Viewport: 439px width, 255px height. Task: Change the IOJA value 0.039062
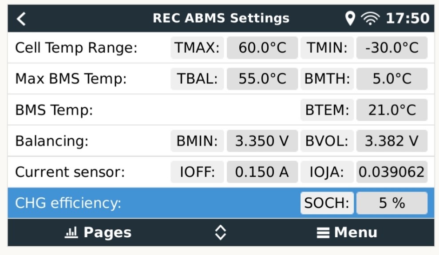(x=392, y=172)
